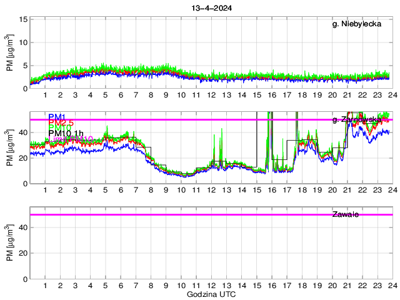Click y-axis value 5 on top chart

pos(25,66)
